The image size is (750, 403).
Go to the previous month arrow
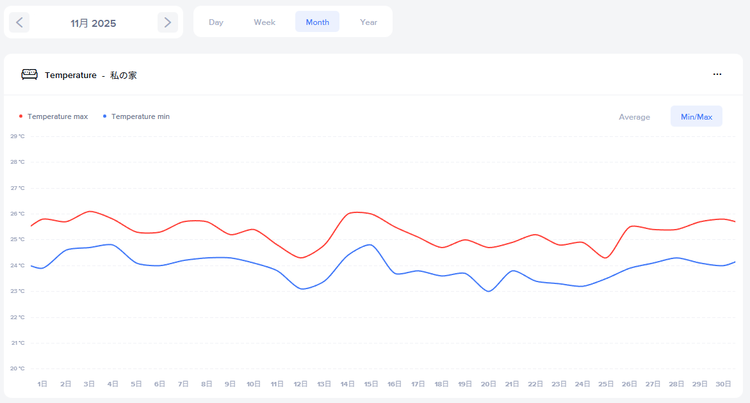pyautogui.click(x=19, y=22)
